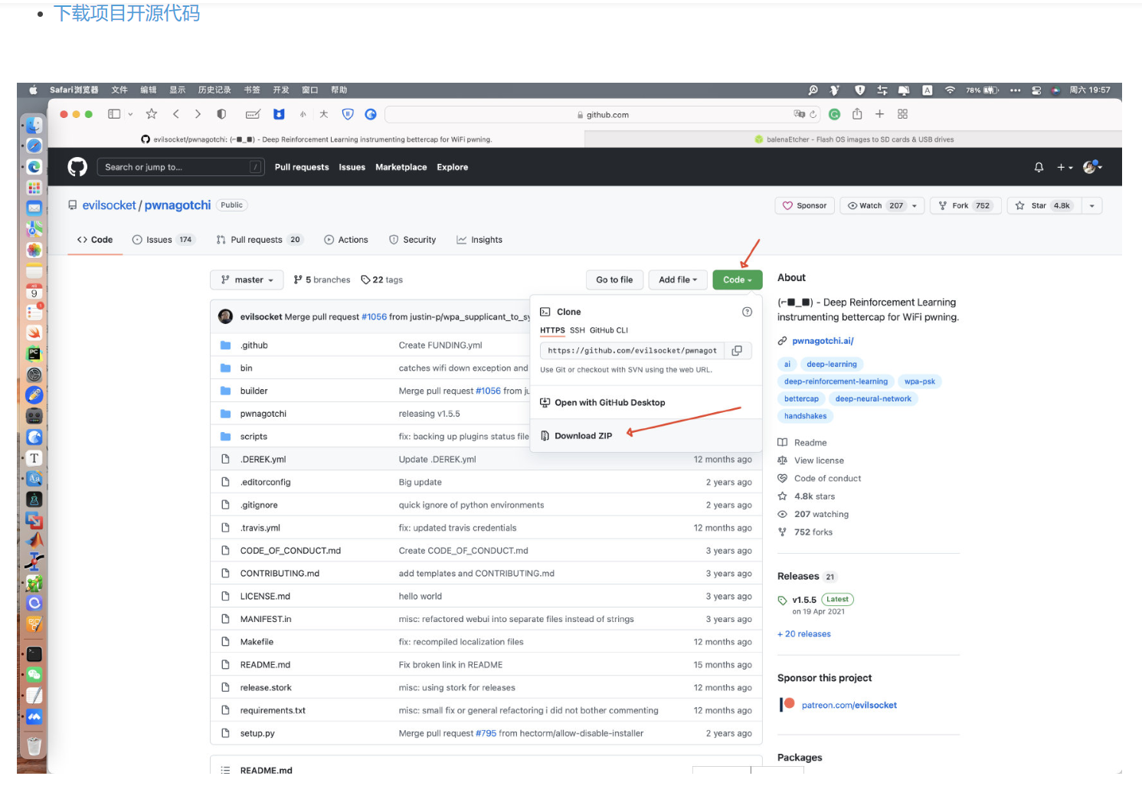Image resolution: width=1142 pixels, height=799 pixels.
Task: Open the Insights tab
Action: click(x=479, y=240)
